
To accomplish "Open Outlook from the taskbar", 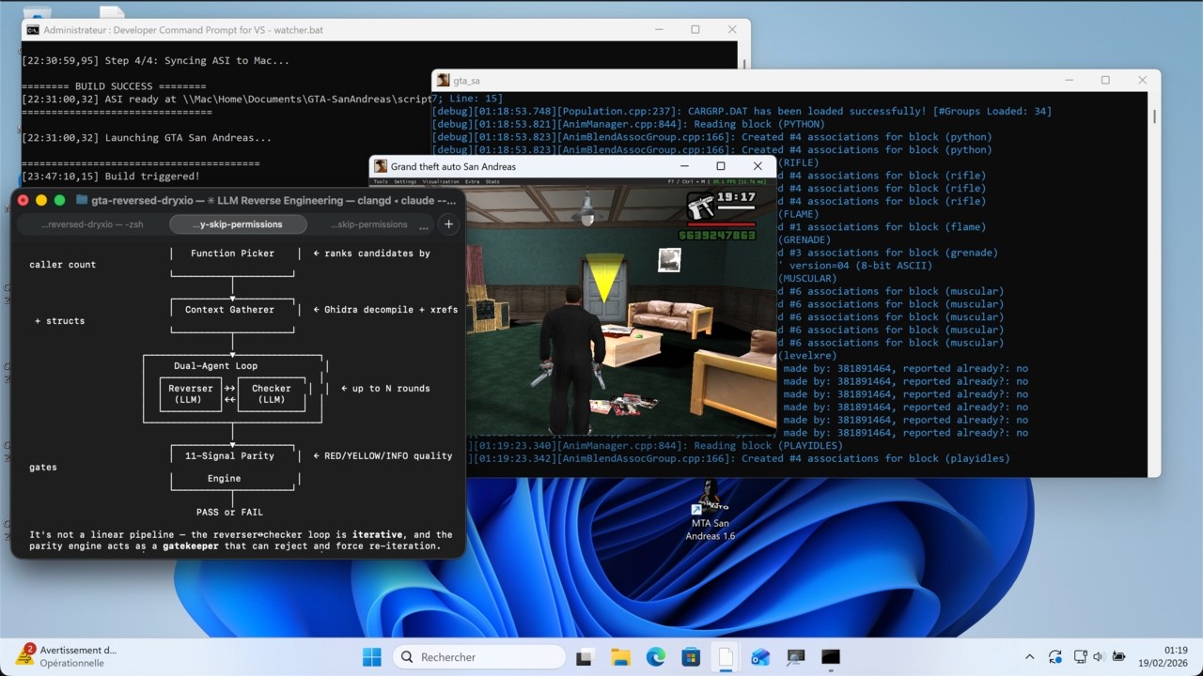I will point(760,657).
